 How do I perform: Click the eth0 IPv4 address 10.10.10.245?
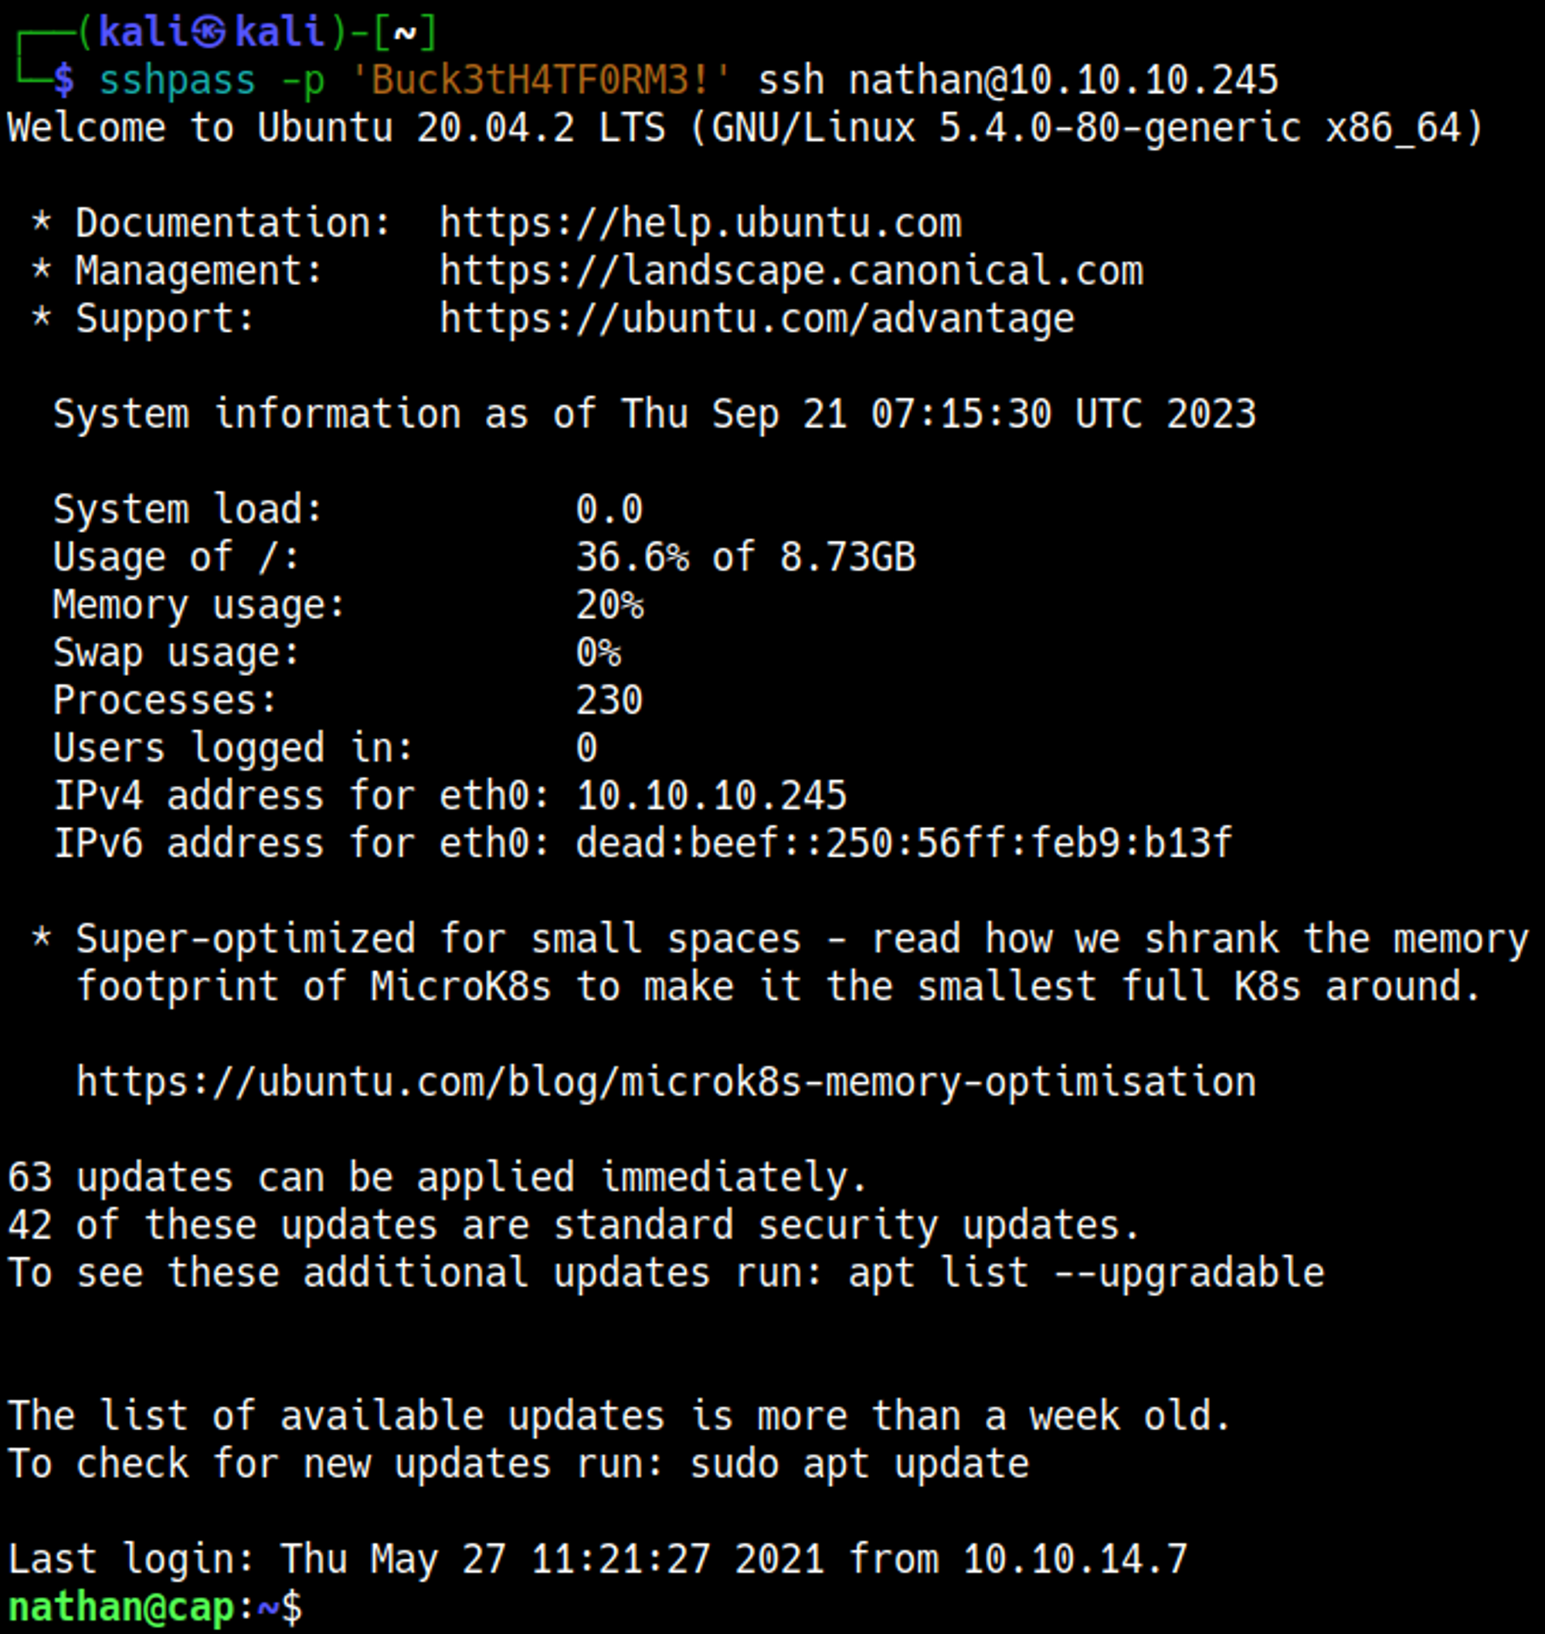click(x=711, y=796)
